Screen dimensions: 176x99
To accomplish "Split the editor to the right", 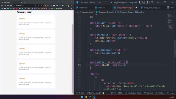I will (168, 7).
